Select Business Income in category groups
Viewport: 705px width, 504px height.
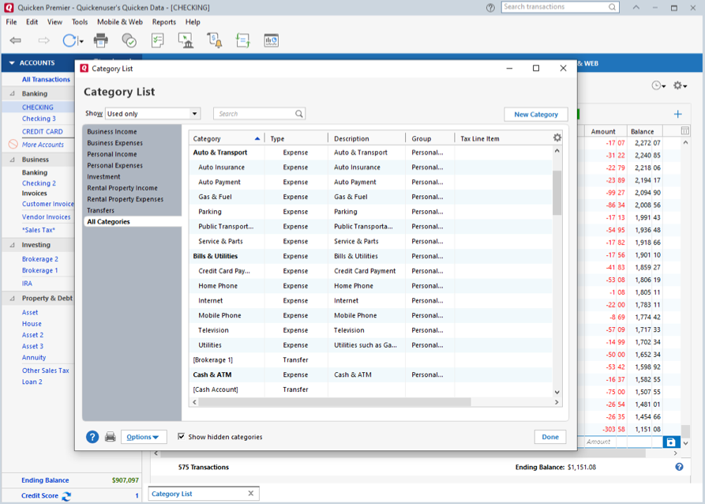pyautogui.click(x=112, y=132)
